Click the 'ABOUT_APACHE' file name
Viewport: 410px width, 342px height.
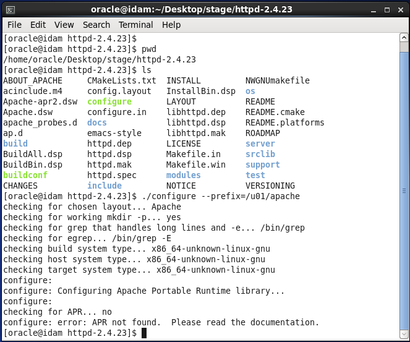click(x=33, y=80)
